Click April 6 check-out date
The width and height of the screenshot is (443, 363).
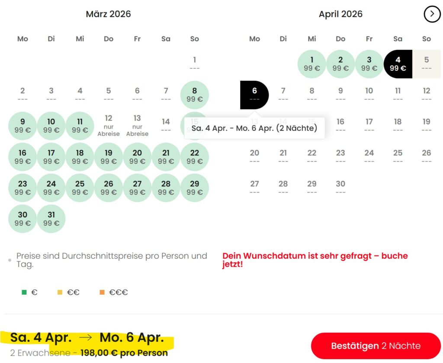click(254, 95)
